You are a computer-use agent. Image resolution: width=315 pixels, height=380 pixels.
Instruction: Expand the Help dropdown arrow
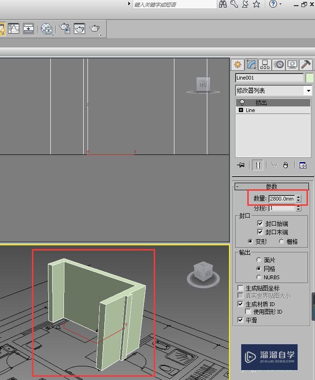click(280, 4)
